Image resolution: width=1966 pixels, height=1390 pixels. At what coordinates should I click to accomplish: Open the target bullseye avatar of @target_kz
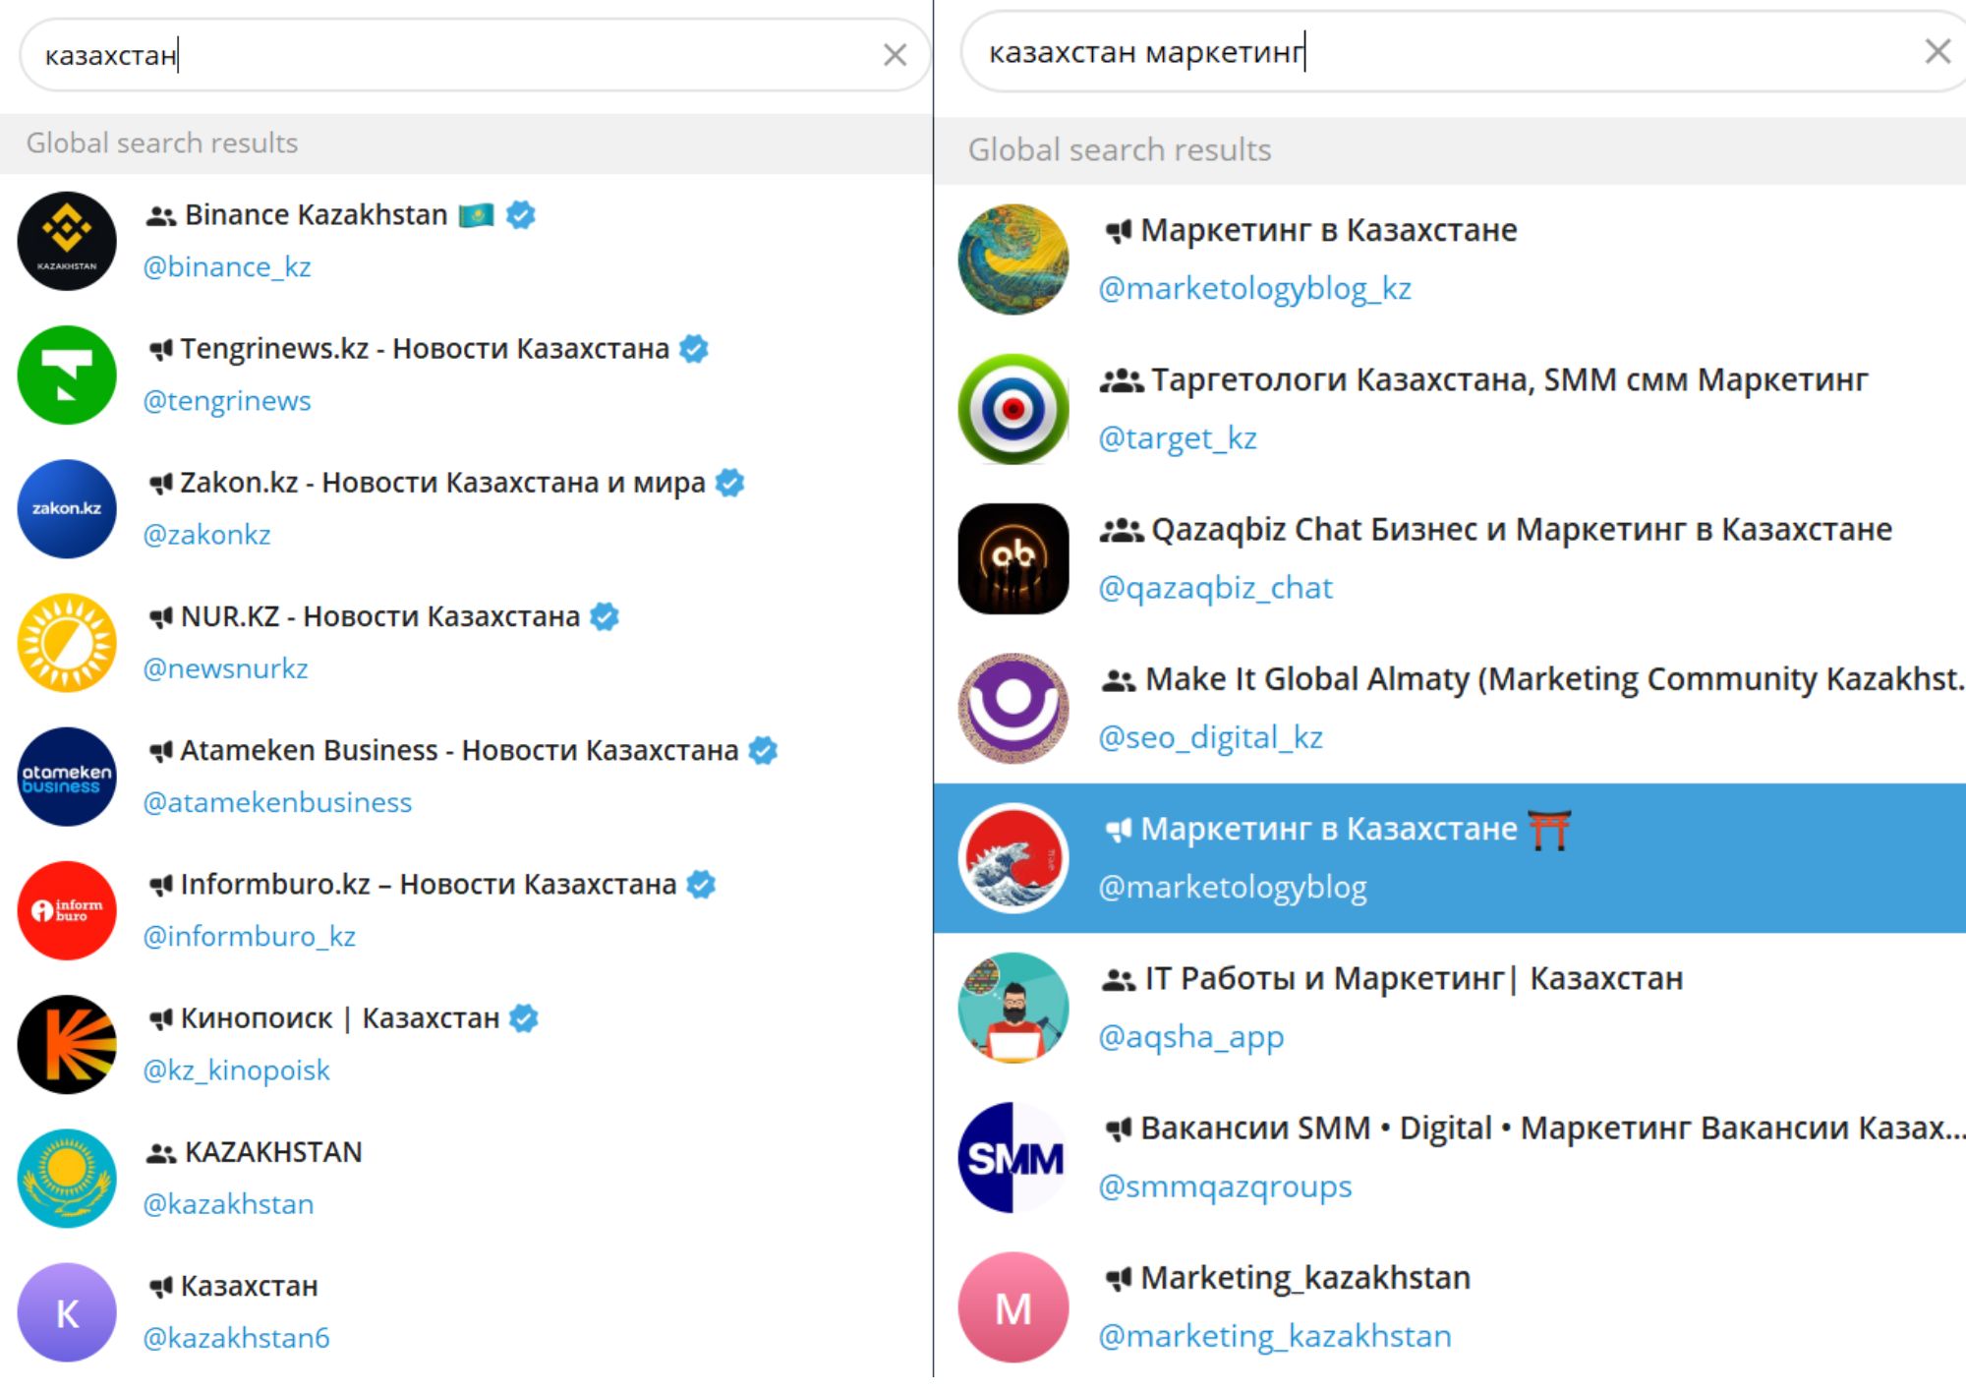(1013, 409)
